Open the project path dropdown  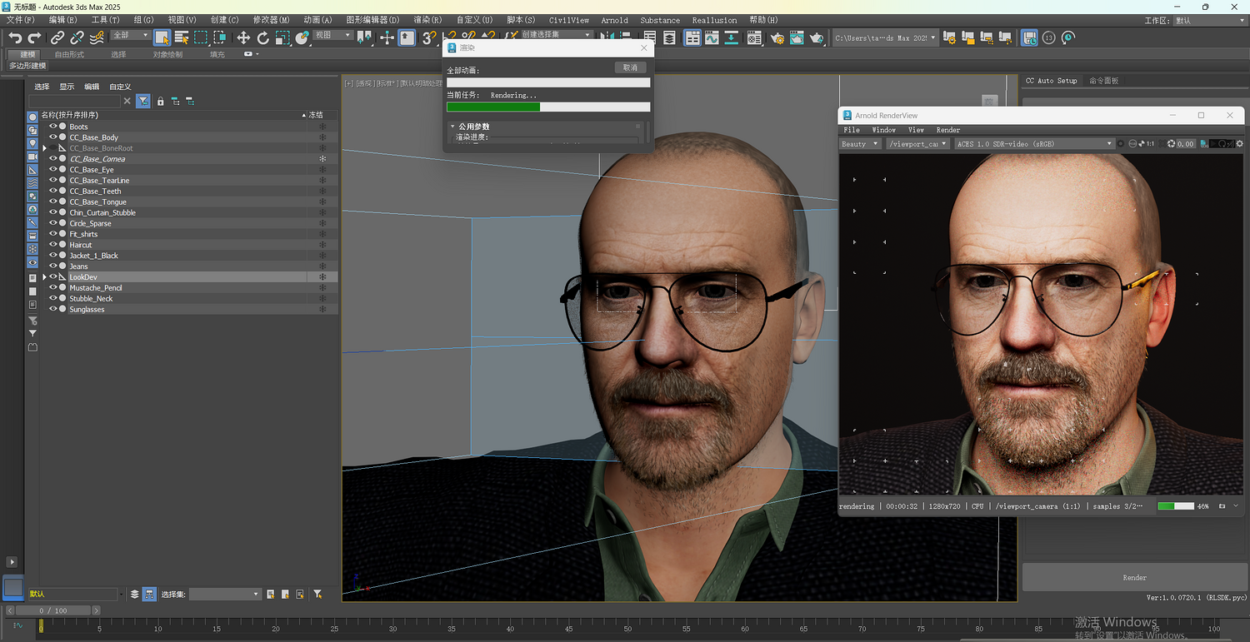pos(885,37)
